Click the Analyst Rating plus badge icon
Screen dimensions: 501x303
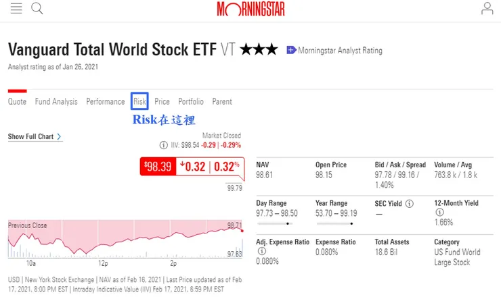pyautogui.click(x=291, y=50)
